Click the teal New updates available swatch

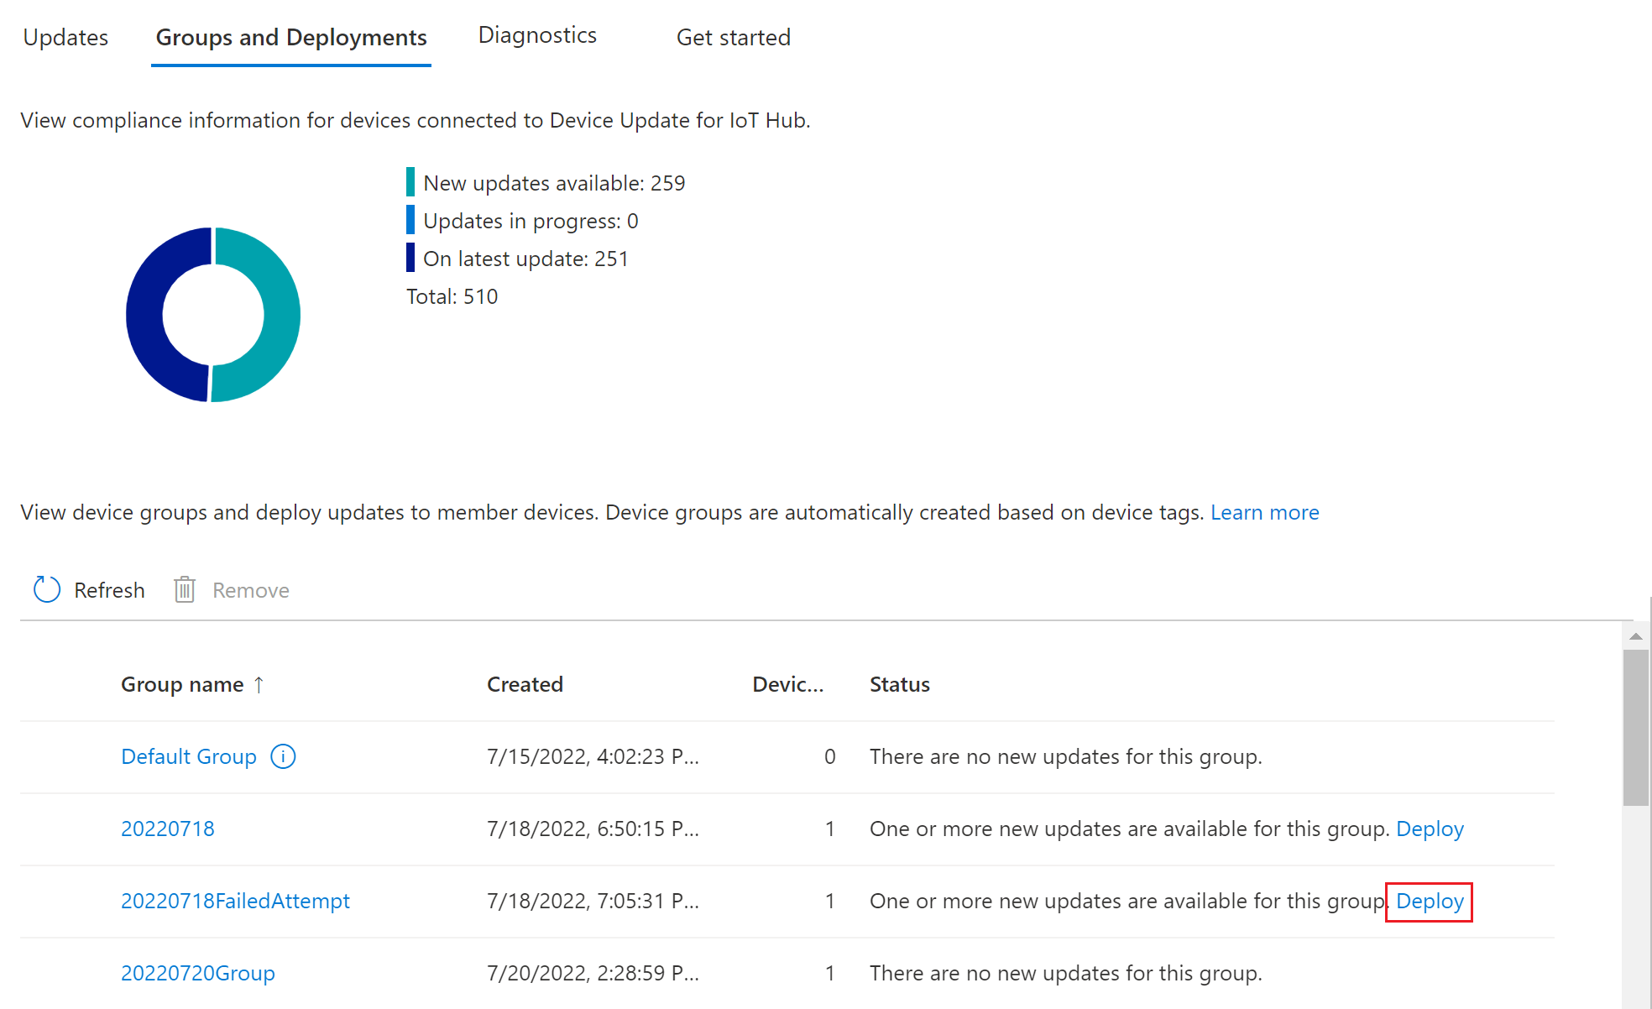(x=410, y=183)
